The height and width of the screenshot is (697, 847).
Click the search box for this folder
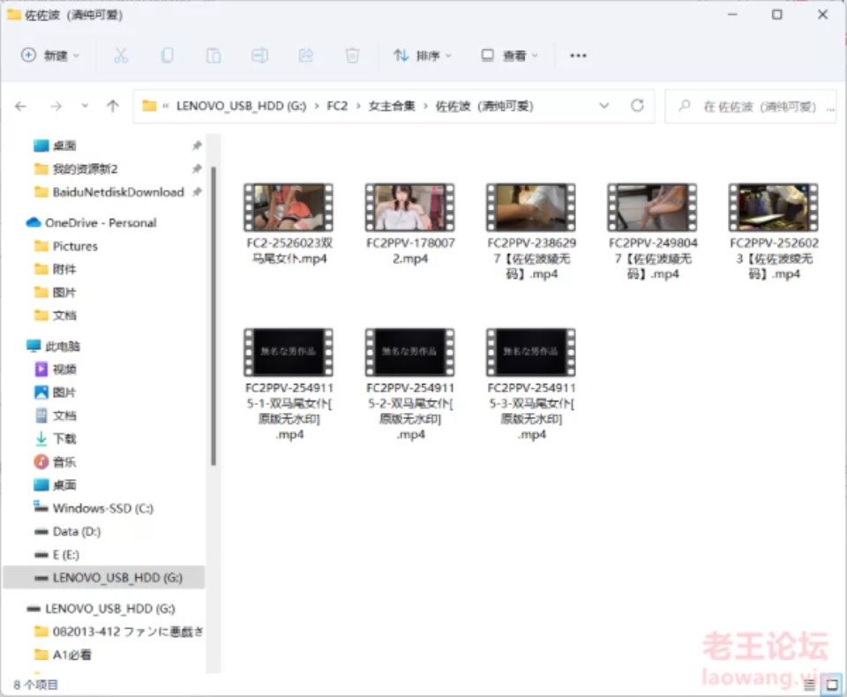[x=751, y=107]
